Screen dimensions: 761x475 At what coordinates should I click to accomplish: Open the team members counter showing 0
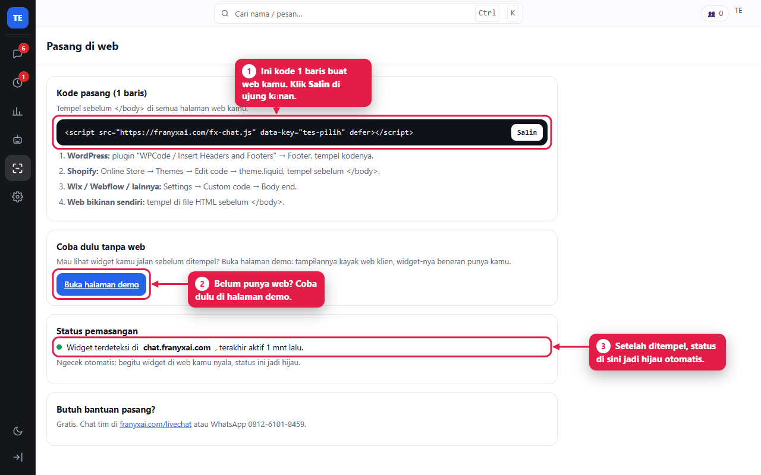[715, 14]
